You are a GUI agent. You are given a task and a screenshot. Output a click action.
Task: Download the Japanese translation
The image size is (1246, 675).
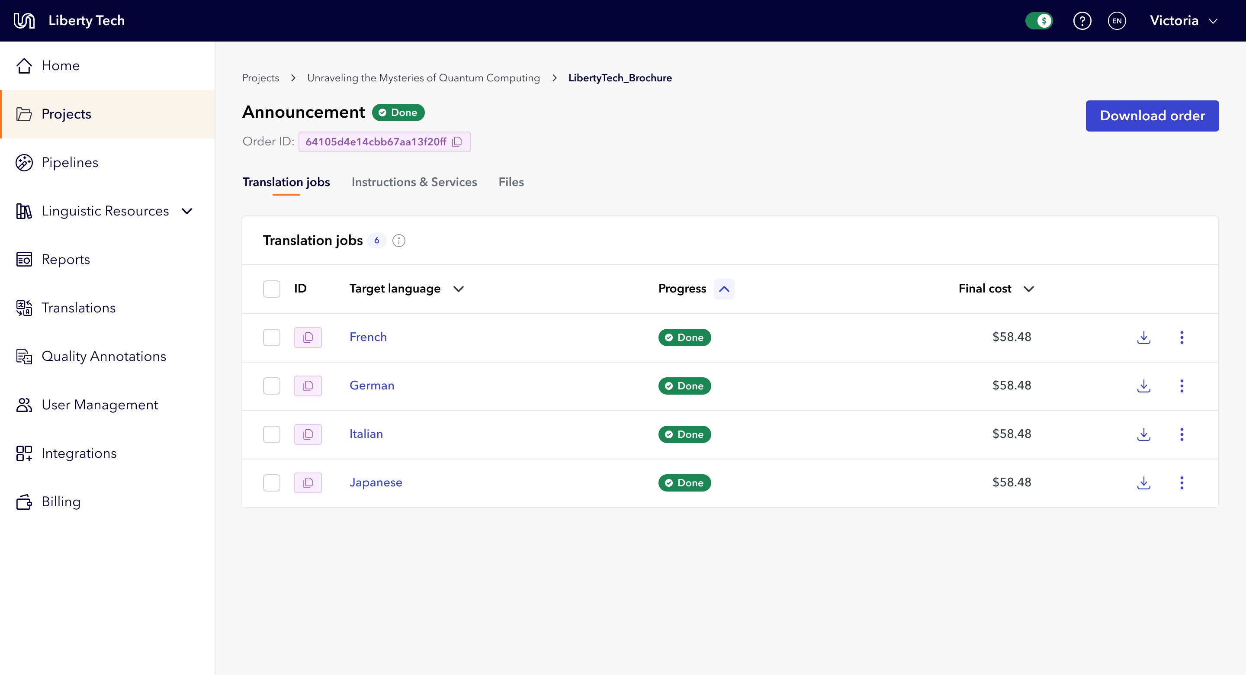pos(1143,482)
